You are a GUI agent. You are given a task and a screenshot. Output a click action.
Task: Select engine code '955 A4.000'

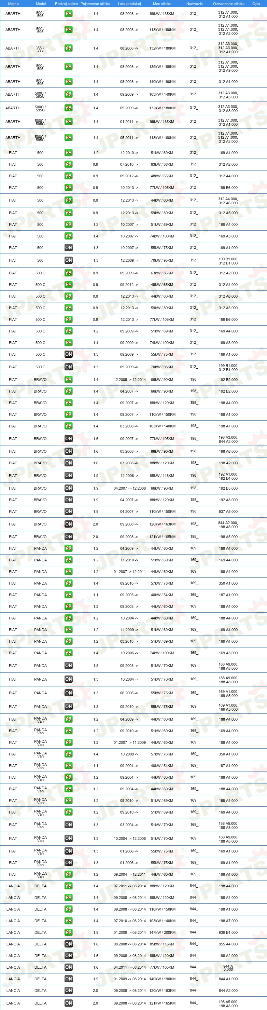point(228,944)
